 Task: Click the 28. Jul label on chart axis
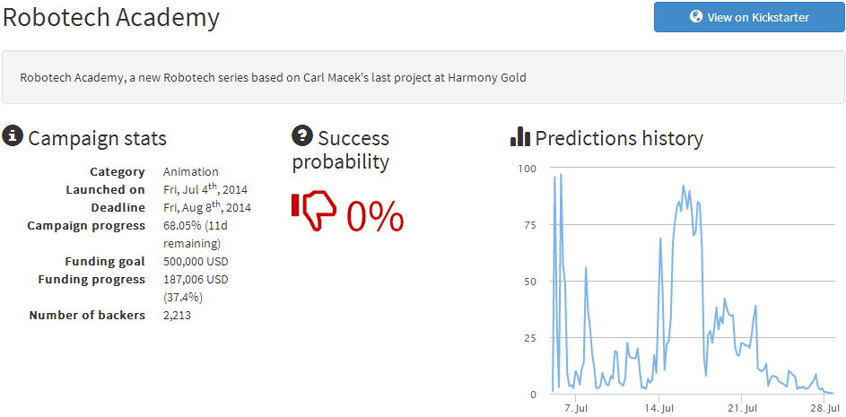click(824, 407)
